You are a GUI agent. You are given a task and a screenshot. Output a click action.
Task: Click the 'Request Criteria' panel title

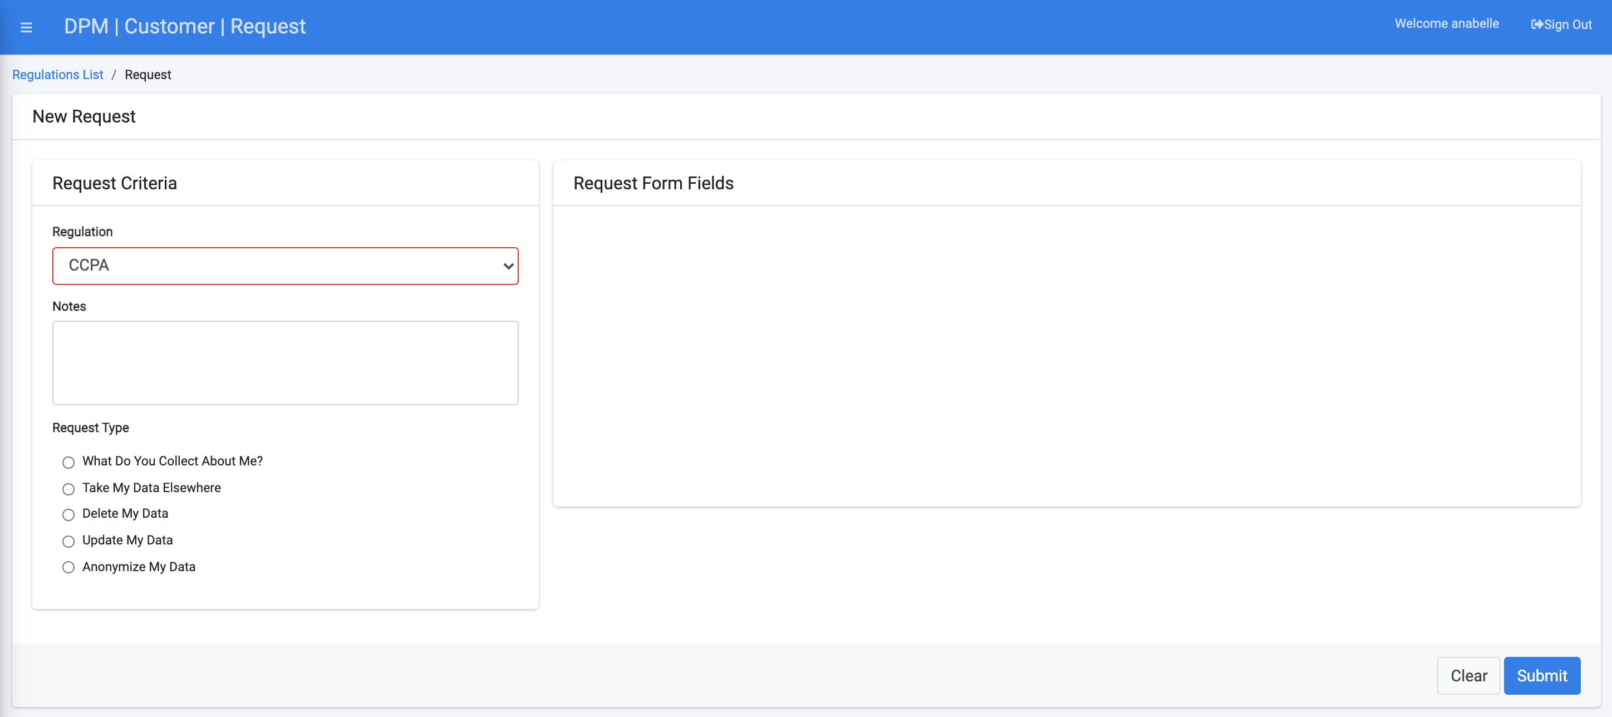[115, 183]
